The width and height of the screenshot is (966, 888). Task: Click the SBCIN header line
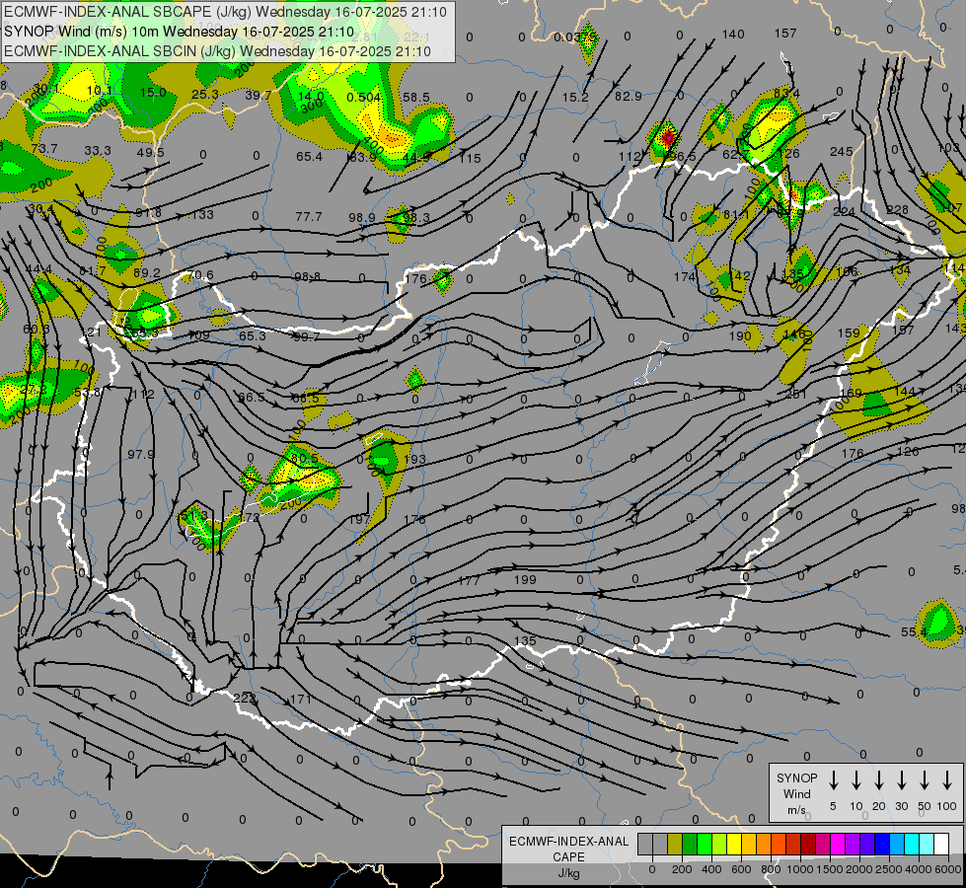point(217,51)
